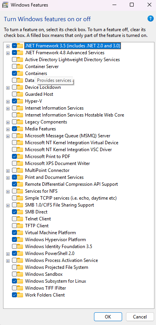Select Microsoft NT Kernel Integration VSC Driver

(69, 150)
